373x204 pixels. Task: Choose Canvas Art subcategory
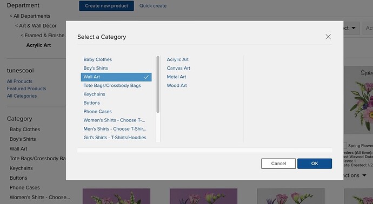(x=178, y=68)
